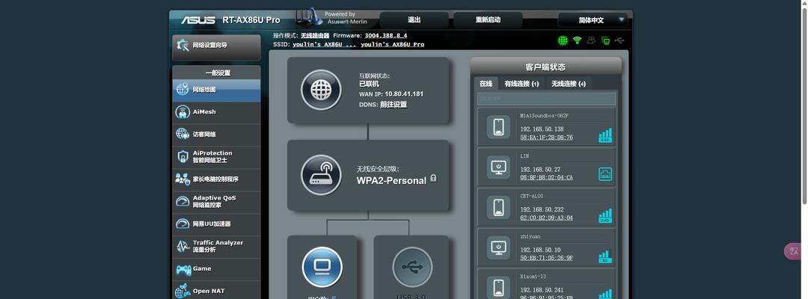Image resolution: width=808 pixels, height=299 pixels.
Task: Click the USB 3.0 device icon
Action: (412, 267)
